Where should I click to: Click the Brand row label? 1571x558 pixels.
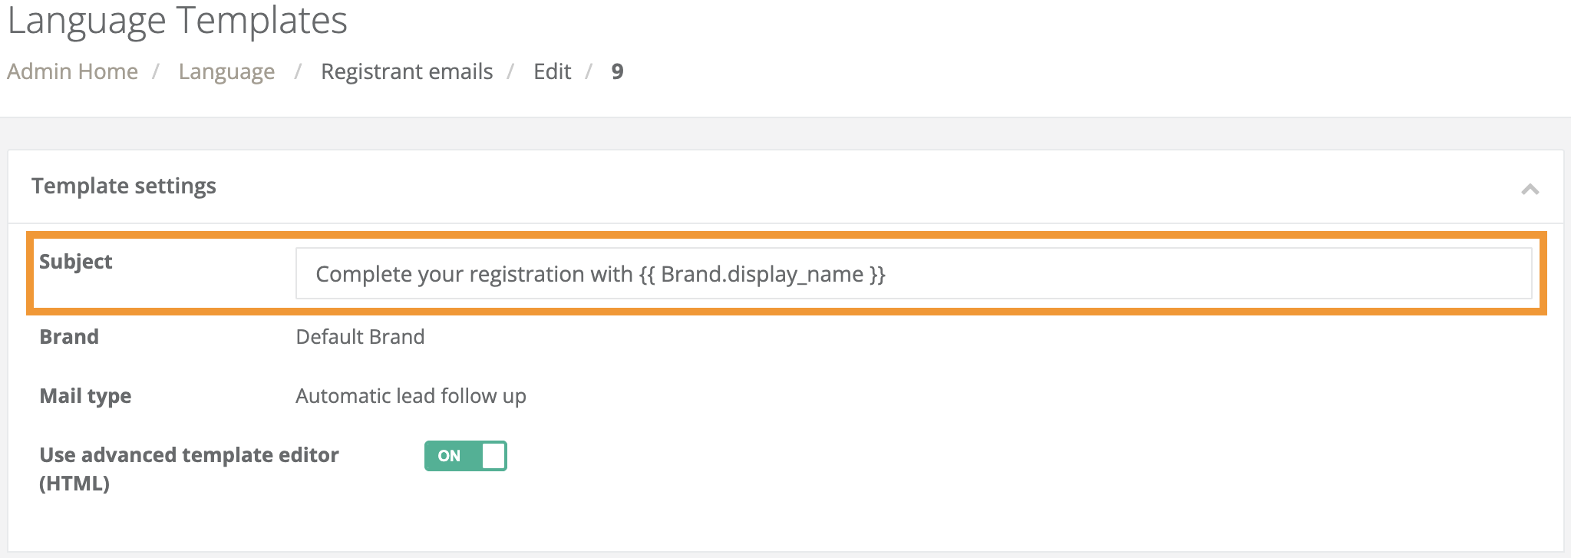[x=69, y=336]
